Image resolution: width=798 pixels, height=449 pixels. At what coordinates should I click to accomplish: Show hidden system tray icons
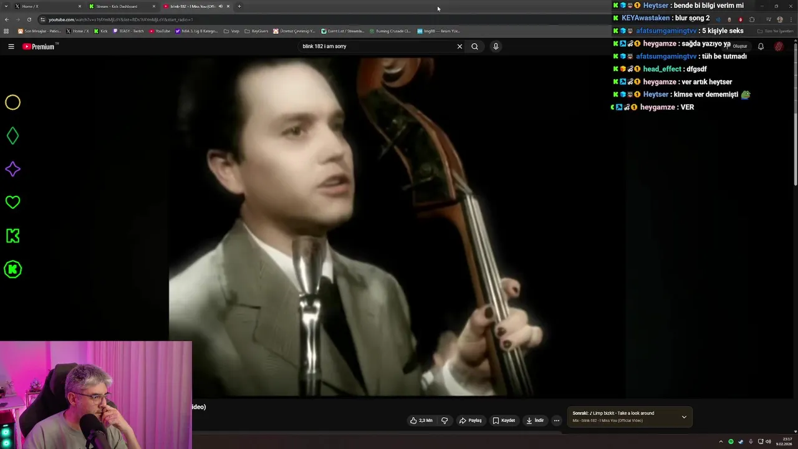click(x=721, y=442)
